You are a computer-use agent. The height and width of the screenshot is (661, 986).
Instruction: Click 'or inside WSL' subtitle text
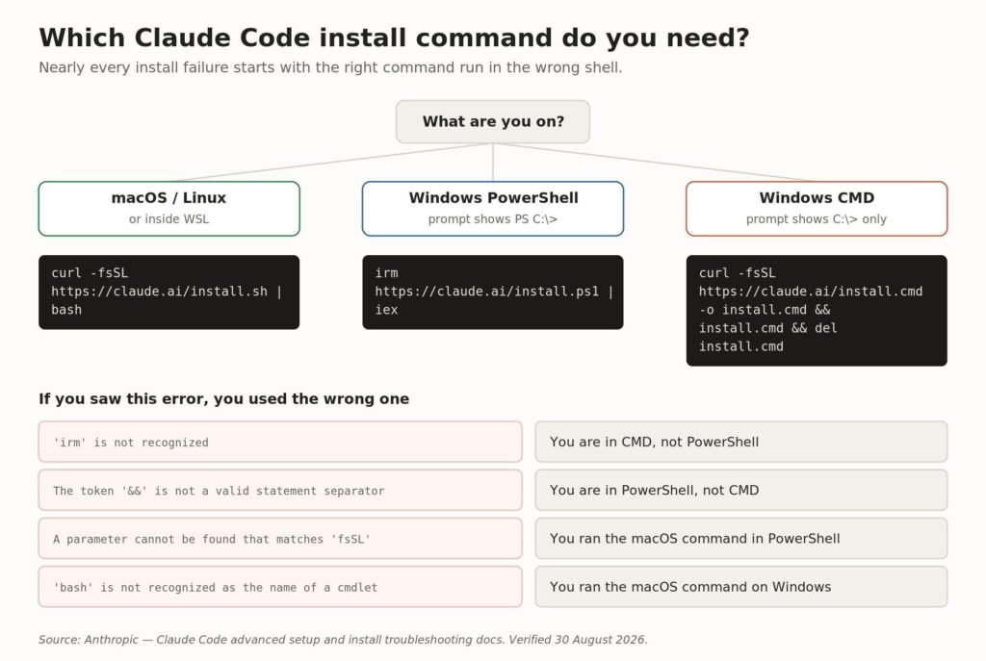click(x=169, y=219)
